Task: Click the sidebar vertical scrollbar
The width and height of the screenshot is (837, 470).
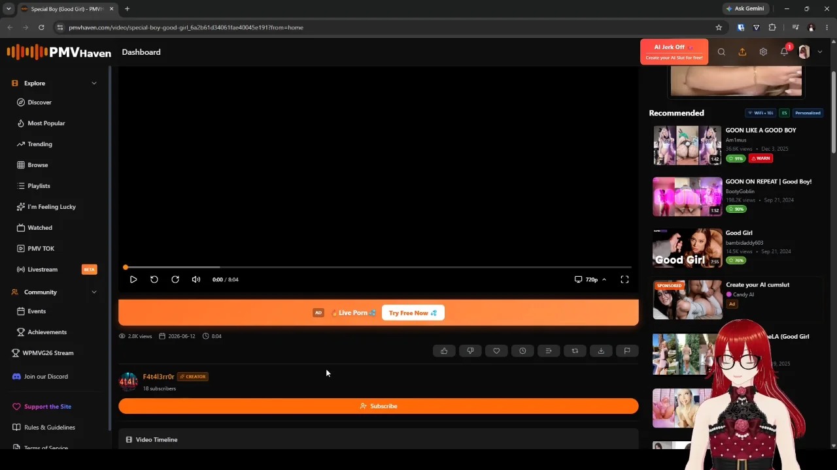Action: (x=109, y=248)
